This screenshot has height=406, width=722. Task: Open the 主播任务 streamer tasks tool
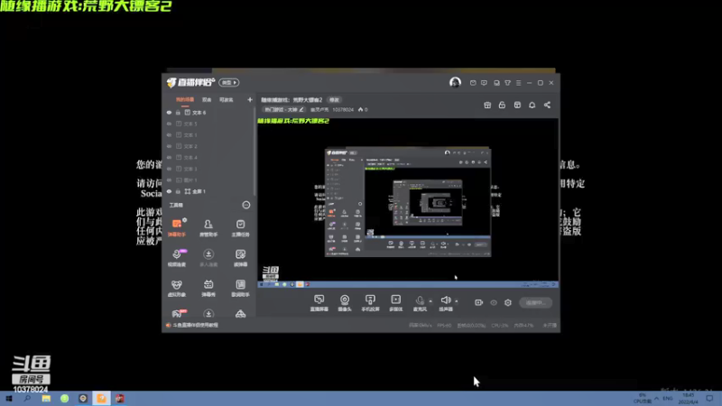240,227
